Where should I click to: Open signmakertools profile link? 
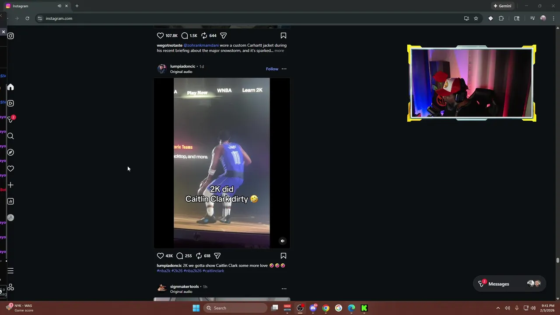(x=185, y=287)
